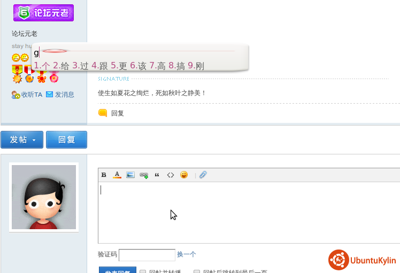Toggle bold formatting in reply editor
Viewport: 400px width, 273px height.
point(104,175)
